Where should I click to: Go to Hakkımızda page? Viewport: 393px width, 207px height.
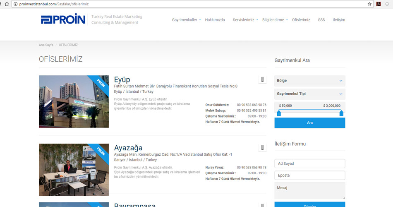click(x=215, y=20)
